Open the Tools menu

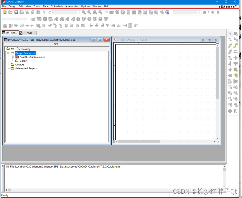tap(37, 6)
